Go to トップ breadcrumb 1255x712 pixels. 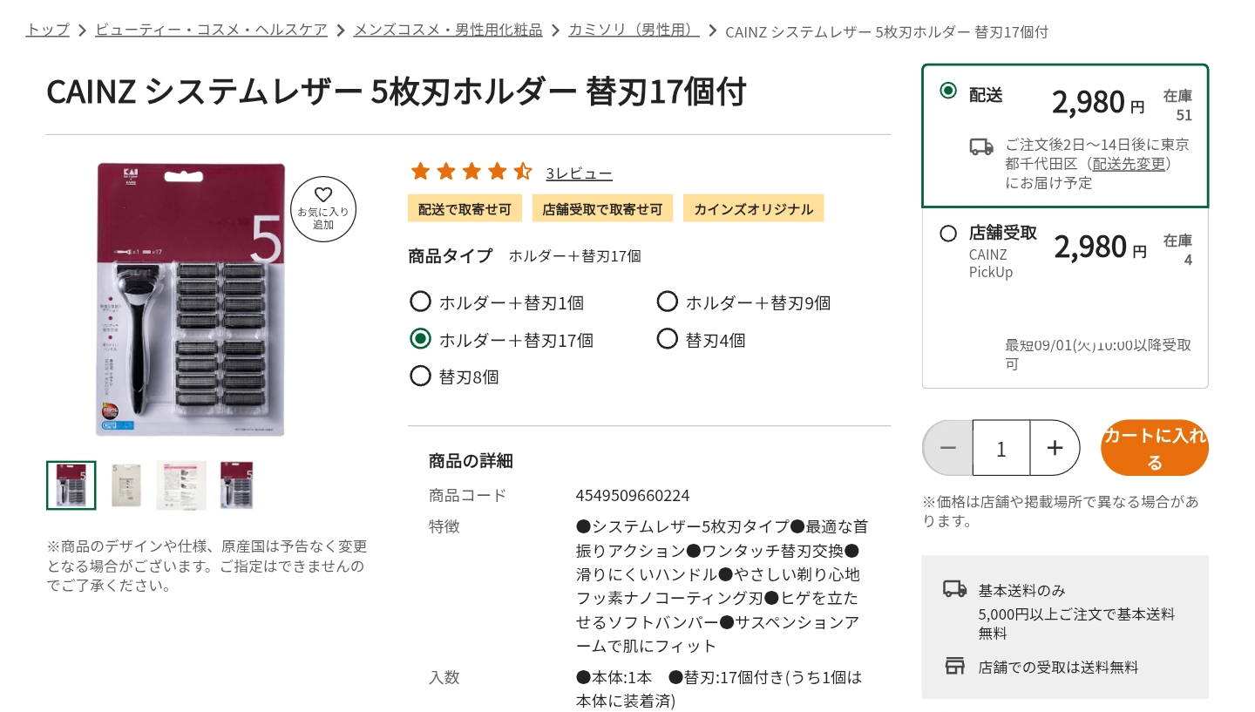click(x=48, y=30)
